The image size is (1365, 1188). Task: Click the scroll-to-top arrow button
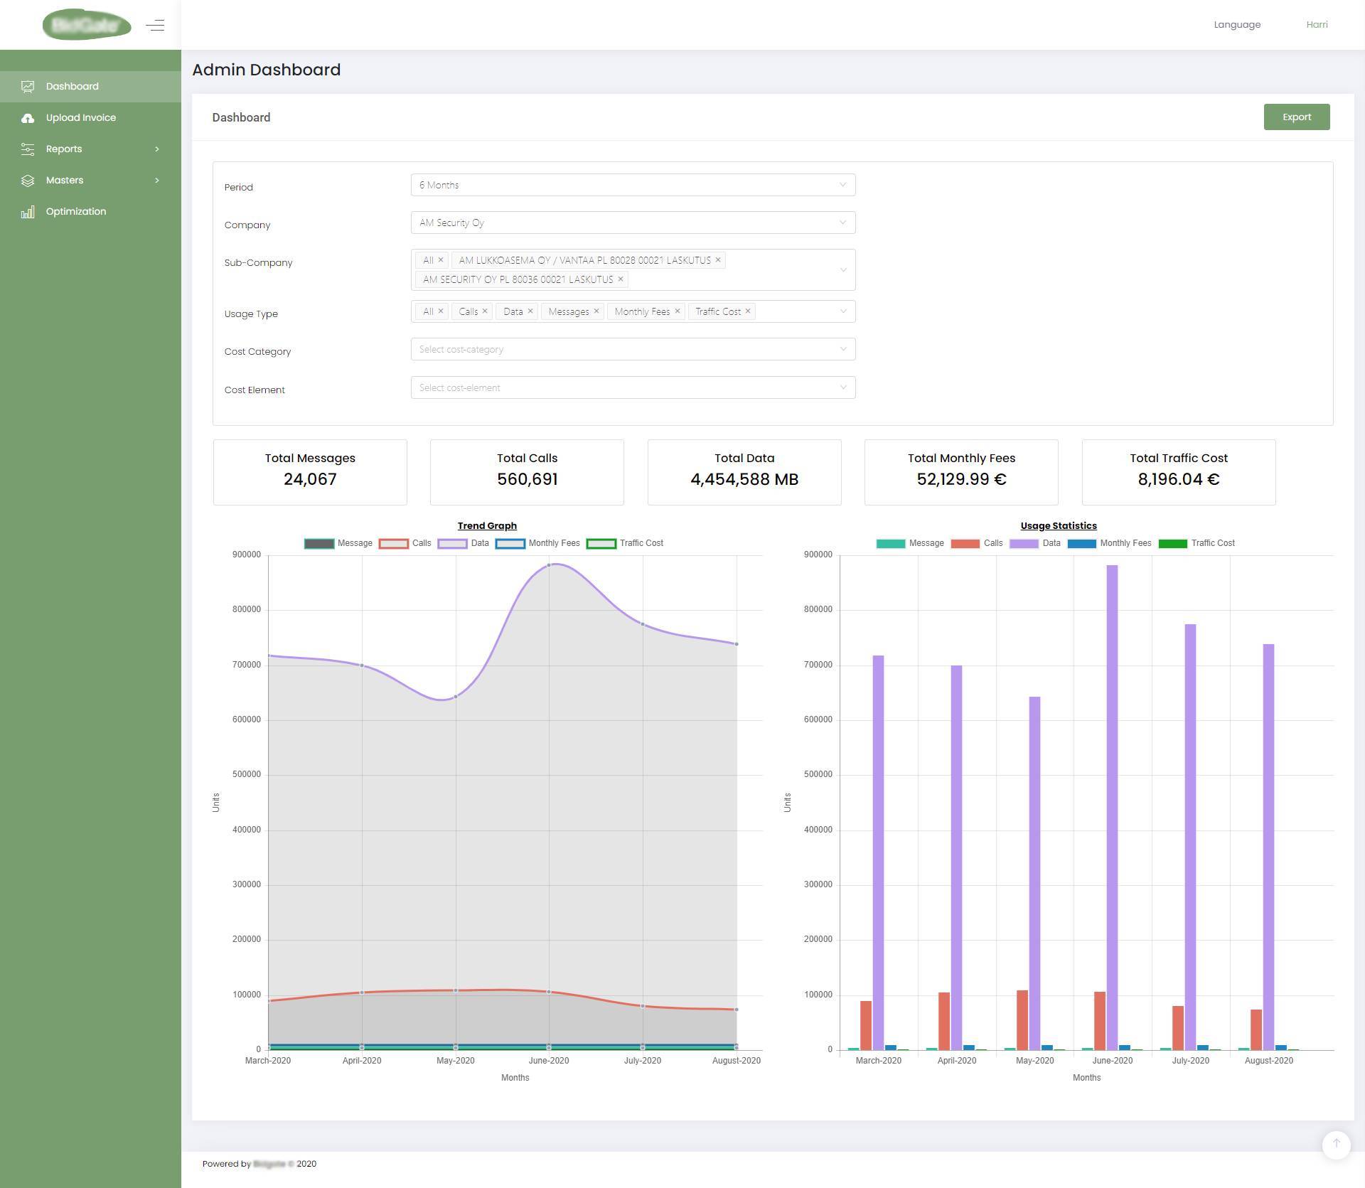[1336, 1143]
